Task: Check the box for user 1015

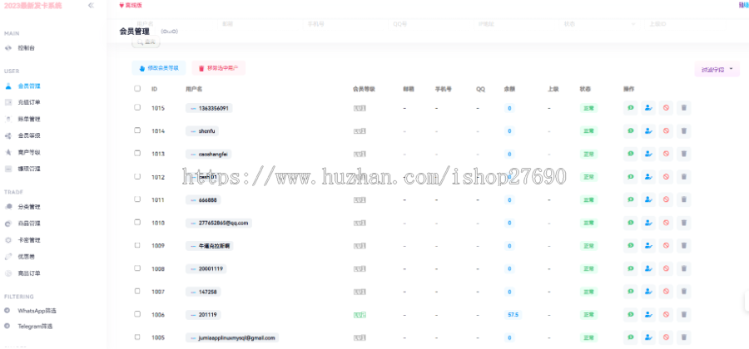Action: [x=137, y=108]
